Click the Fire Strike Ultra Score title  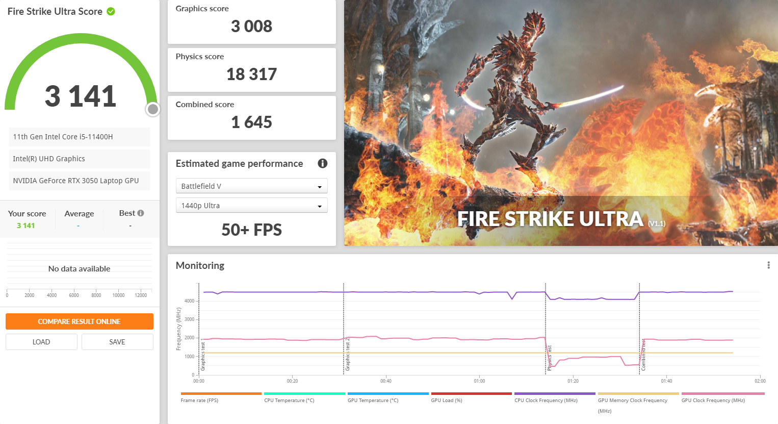[x=55, y=11]
